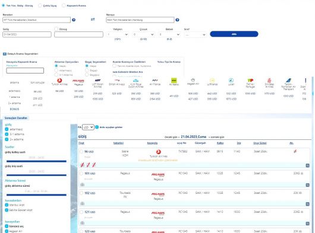
Task: Select the Tek Yön, Gidiş-Dönüş radio button
Action: [x=3, y=5]
